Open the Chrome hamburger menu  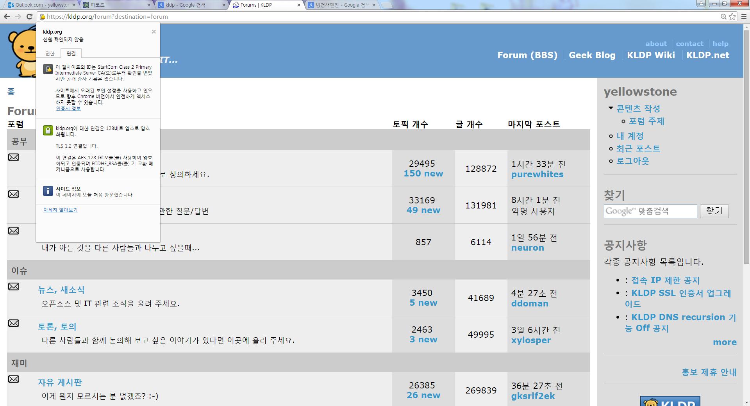(x=744, y=16)
